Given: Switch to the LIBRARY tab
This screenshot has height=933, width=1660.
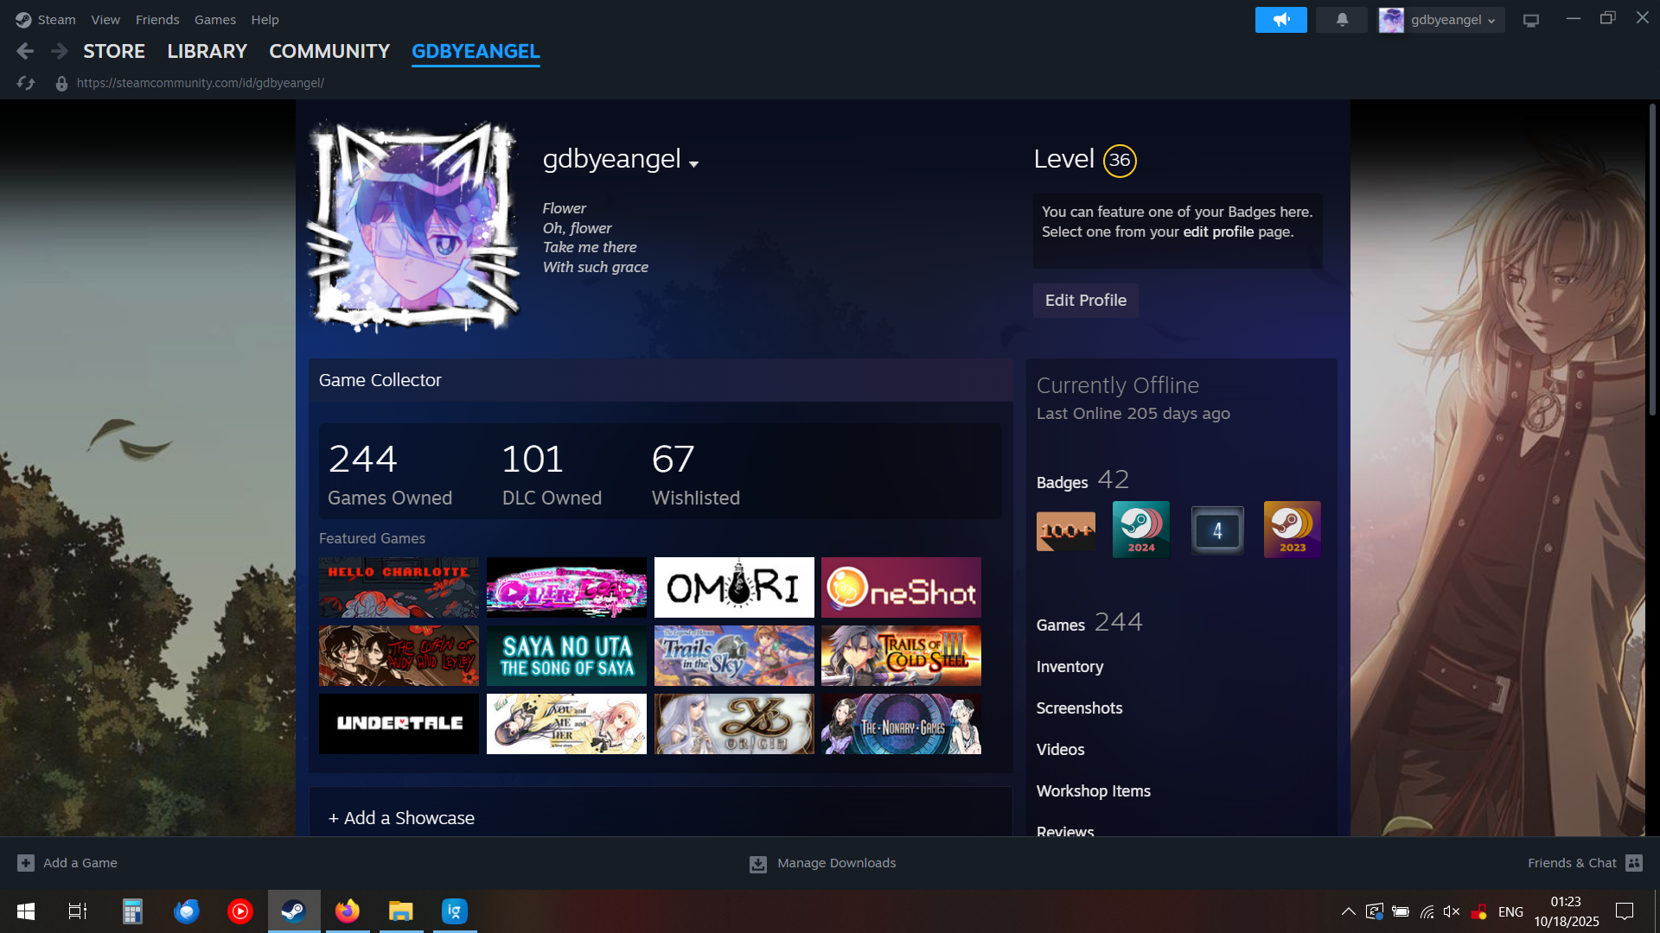Looking at the screenshot, I should click(x=207, y=51).
